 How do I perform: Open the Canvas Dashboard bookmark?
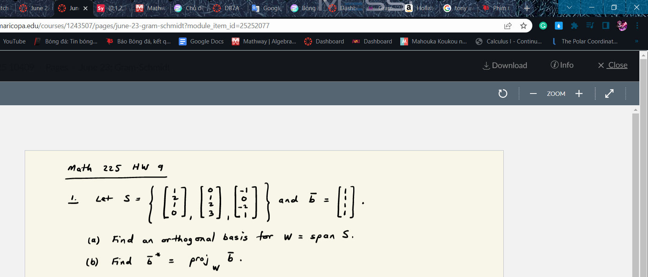pyautogui.click(x=324, y=41)
